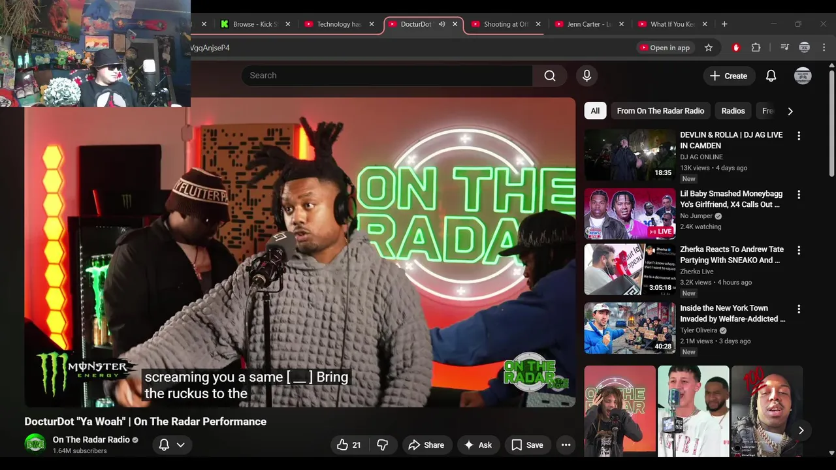
Task: Open the On The Radar Radio channel avatar
Action: click(x=35, y=445)
